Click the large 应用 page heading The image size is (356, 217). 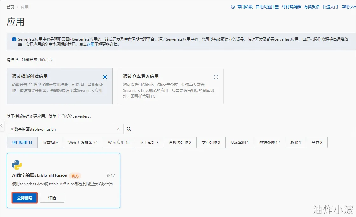pos(16,22)
